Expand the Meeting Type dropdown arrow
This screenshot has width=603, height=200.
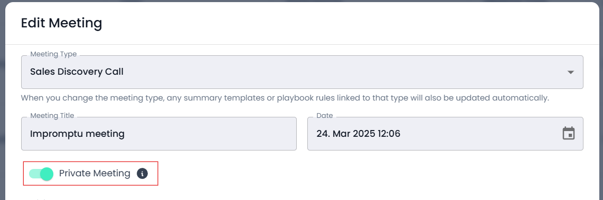pos(571,72)
